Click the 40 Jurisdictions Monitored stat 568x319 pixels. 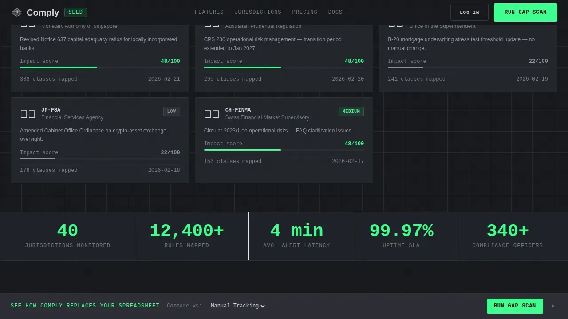coord(67,236)
